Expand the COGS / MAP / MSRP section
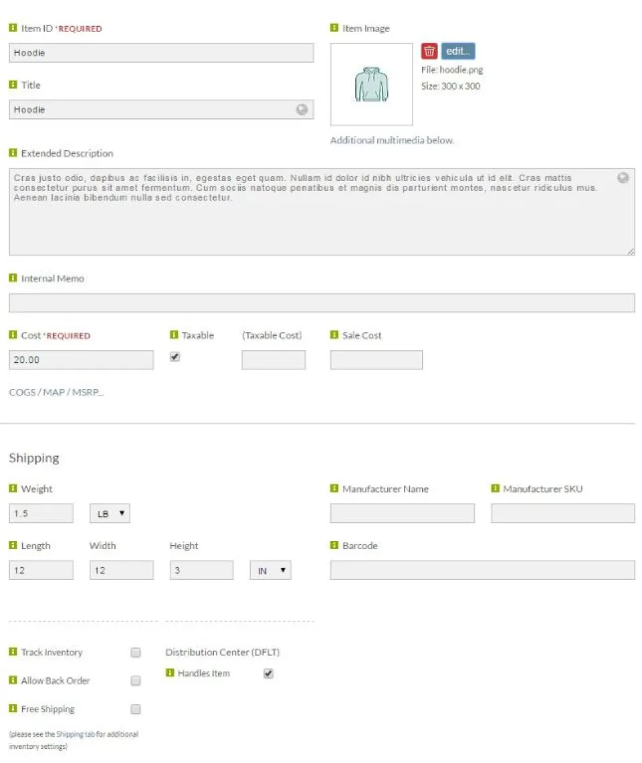This screenshot has height=763, width=642. coord(56,392)
